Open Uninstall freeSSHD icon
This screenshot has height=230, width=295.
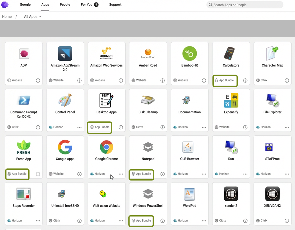coord(62,194)
